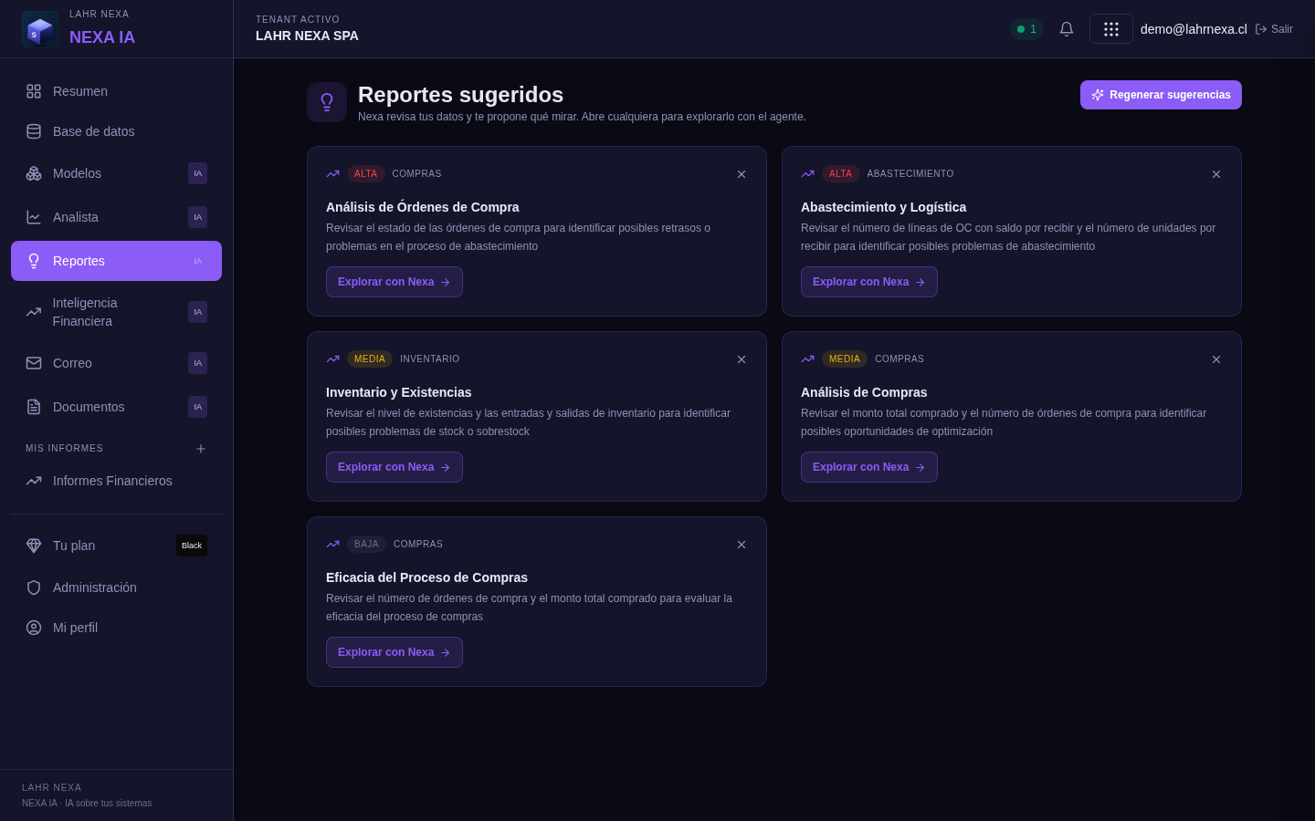Explore Análisis de Compras with Nexa
1315x821 pixels.
(869, 467)
